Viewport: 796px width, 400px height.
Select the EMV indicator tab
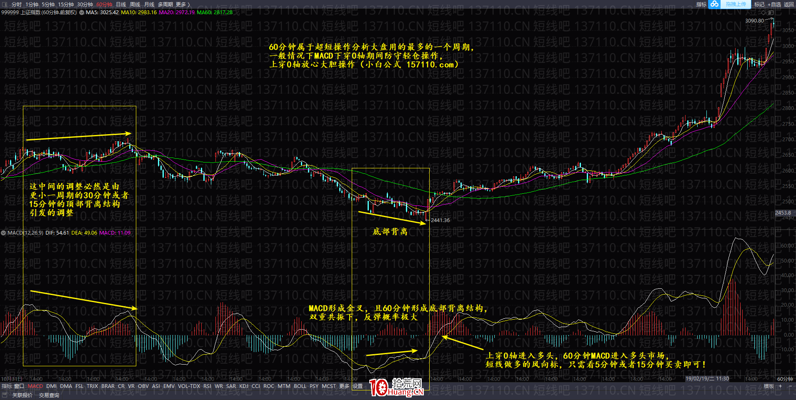tap(169, 386)
